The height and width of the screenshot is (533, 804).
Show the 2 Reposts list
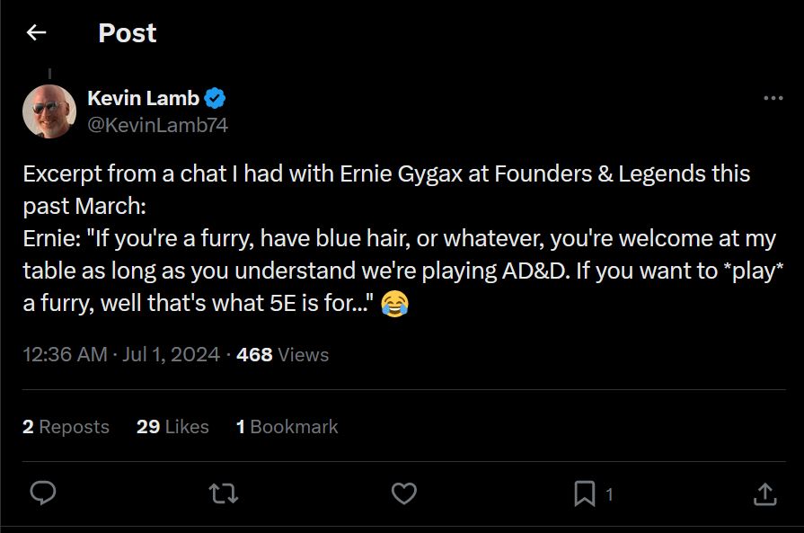coord(66,427)
